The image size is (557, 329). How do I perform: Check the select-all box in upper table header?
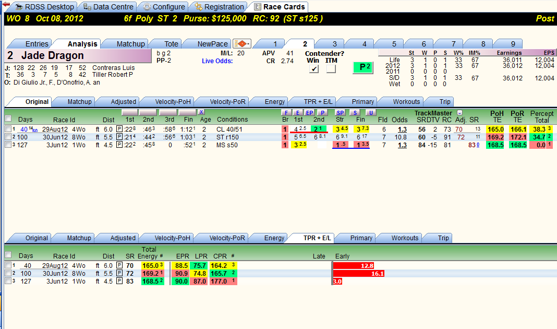8,119
